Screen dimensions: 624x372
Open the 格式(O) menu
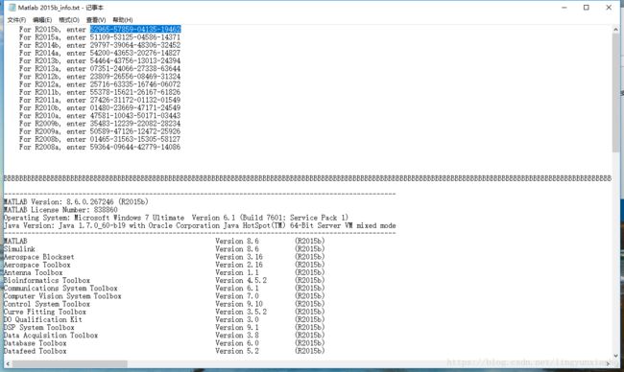click(x=69, y=20)
